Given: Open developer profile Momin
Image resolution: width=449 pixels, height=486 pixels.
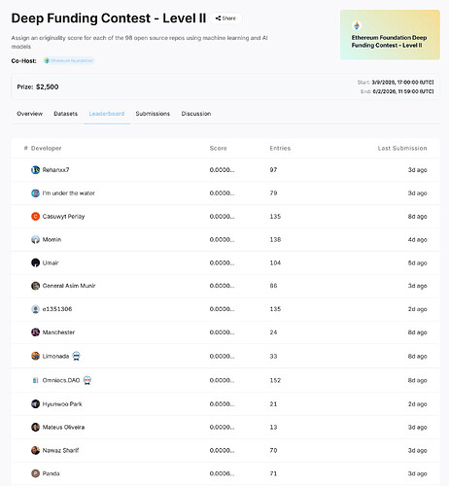Looking at the screenshot, I should point(52,239).
